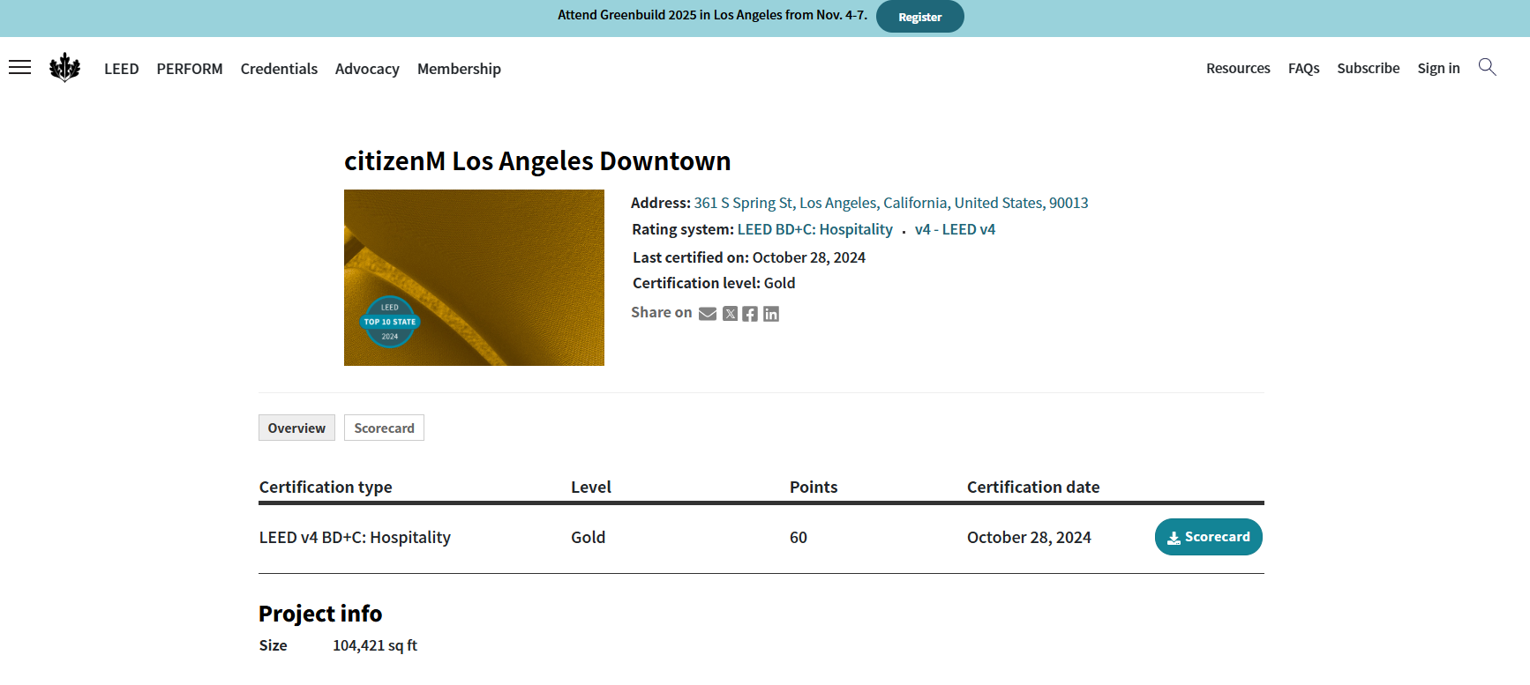Viewport: 1530px width, 685px height.
Task: Open the LEED menu item
Action: [121, 69]
